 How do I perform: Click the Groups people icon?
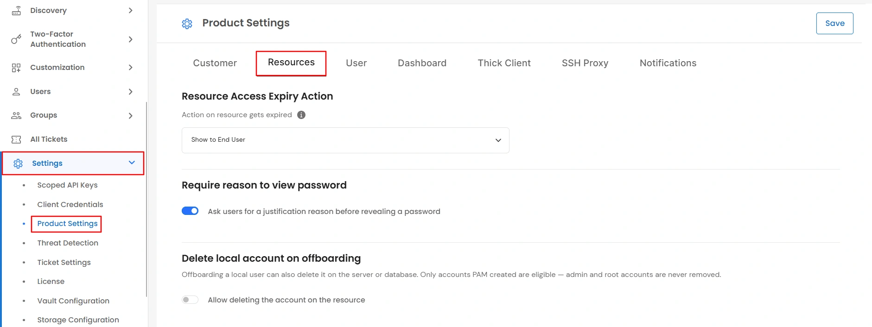pos(16,115)
